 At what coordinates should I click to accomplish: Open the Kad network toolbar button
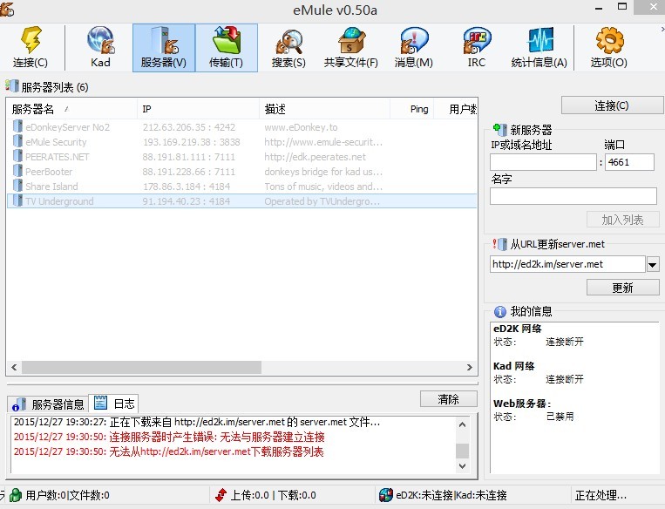[100, 48]
